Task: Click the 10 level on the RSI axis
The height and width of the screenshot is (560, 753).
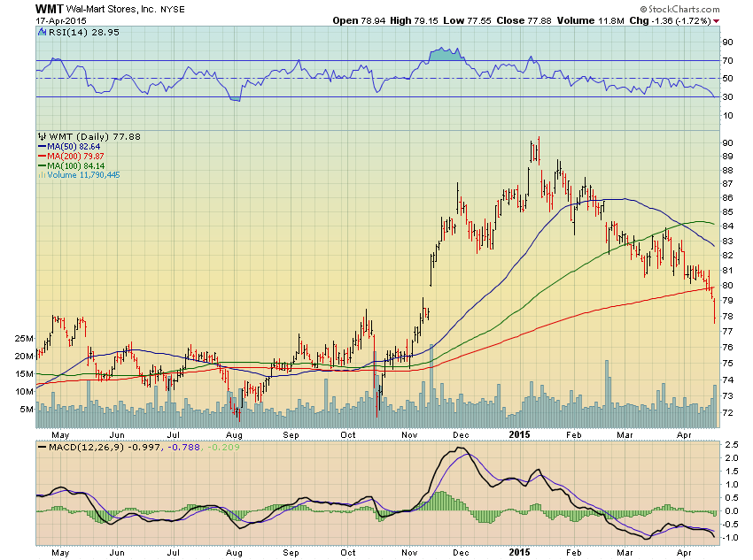Action: coord(727,116)
